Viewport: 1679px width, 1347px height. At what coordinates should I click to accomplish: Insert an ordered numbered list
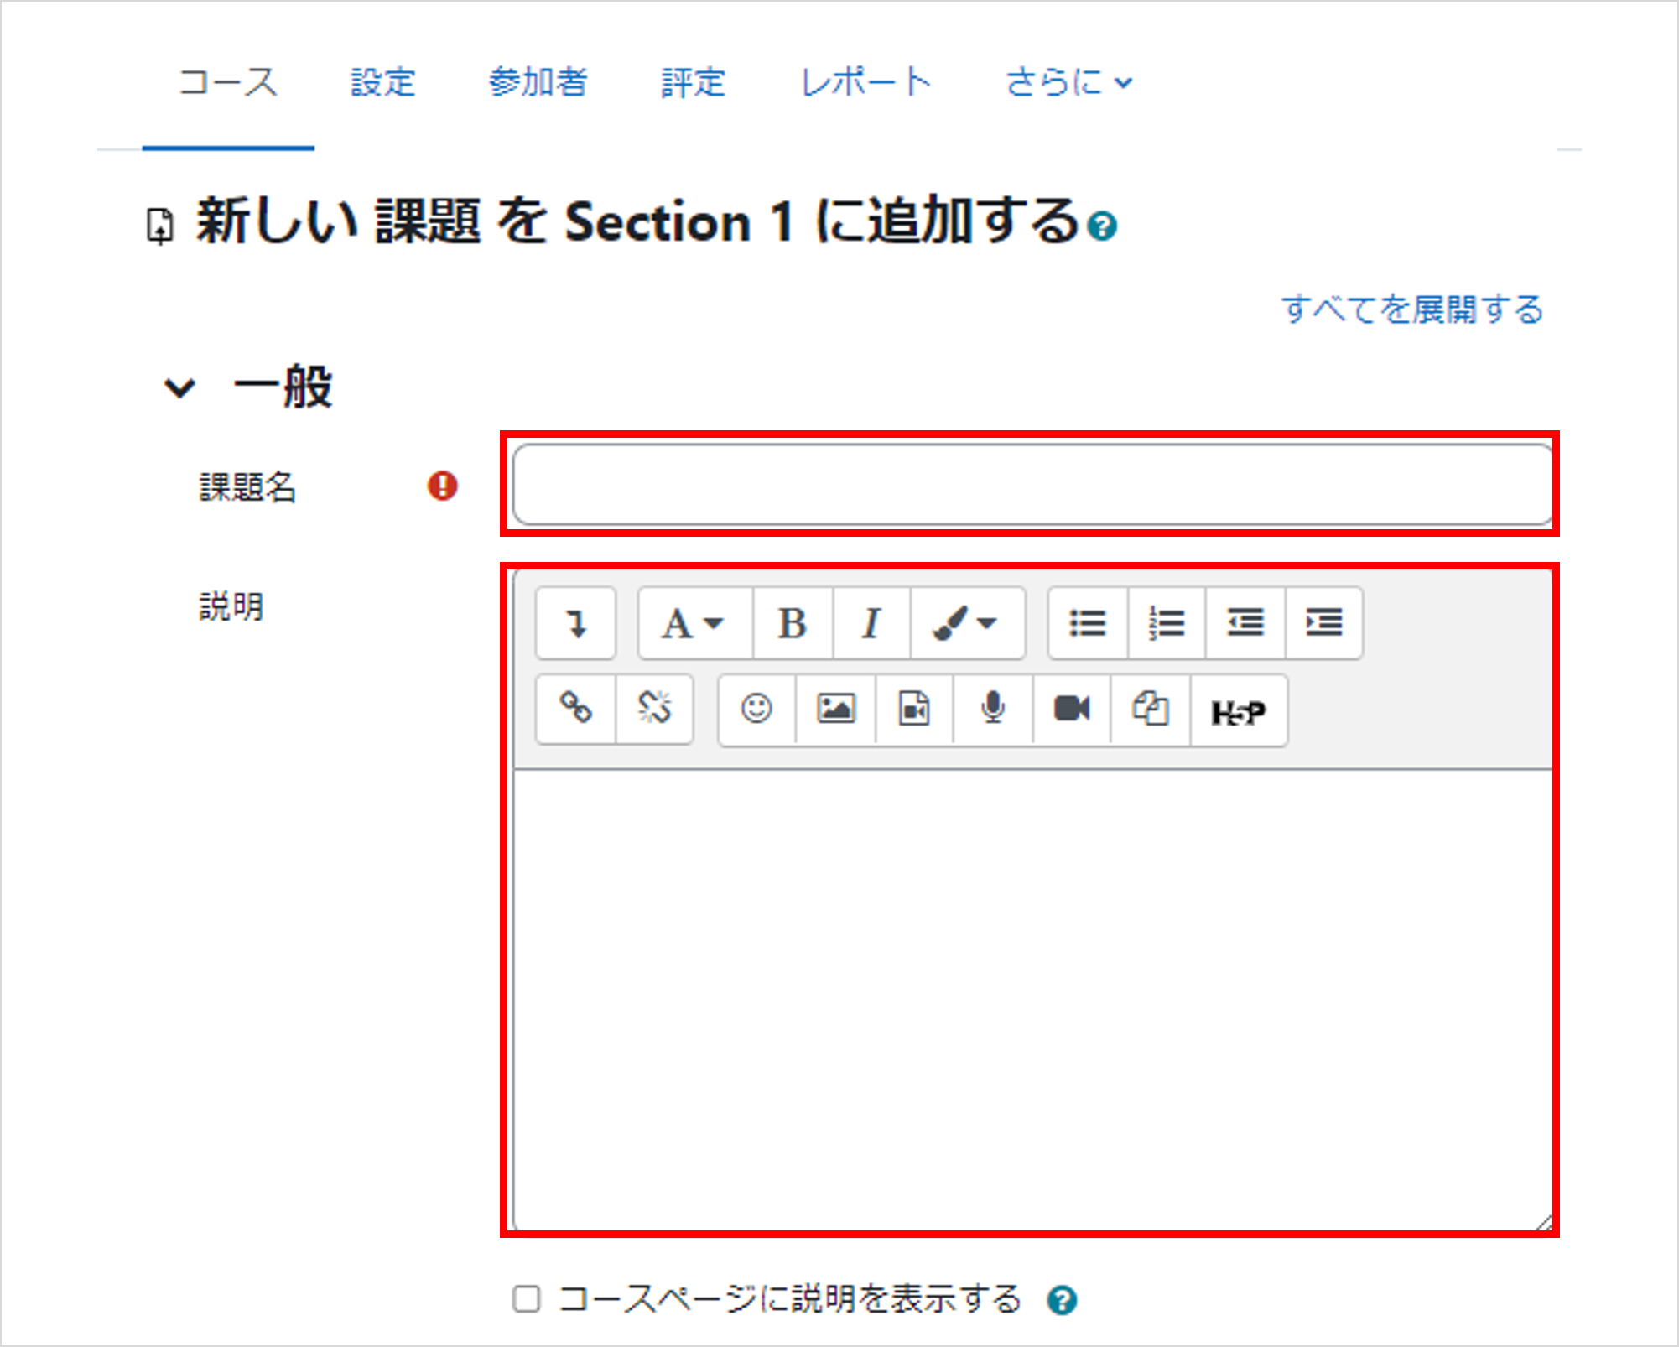(x=1167, y=623)
